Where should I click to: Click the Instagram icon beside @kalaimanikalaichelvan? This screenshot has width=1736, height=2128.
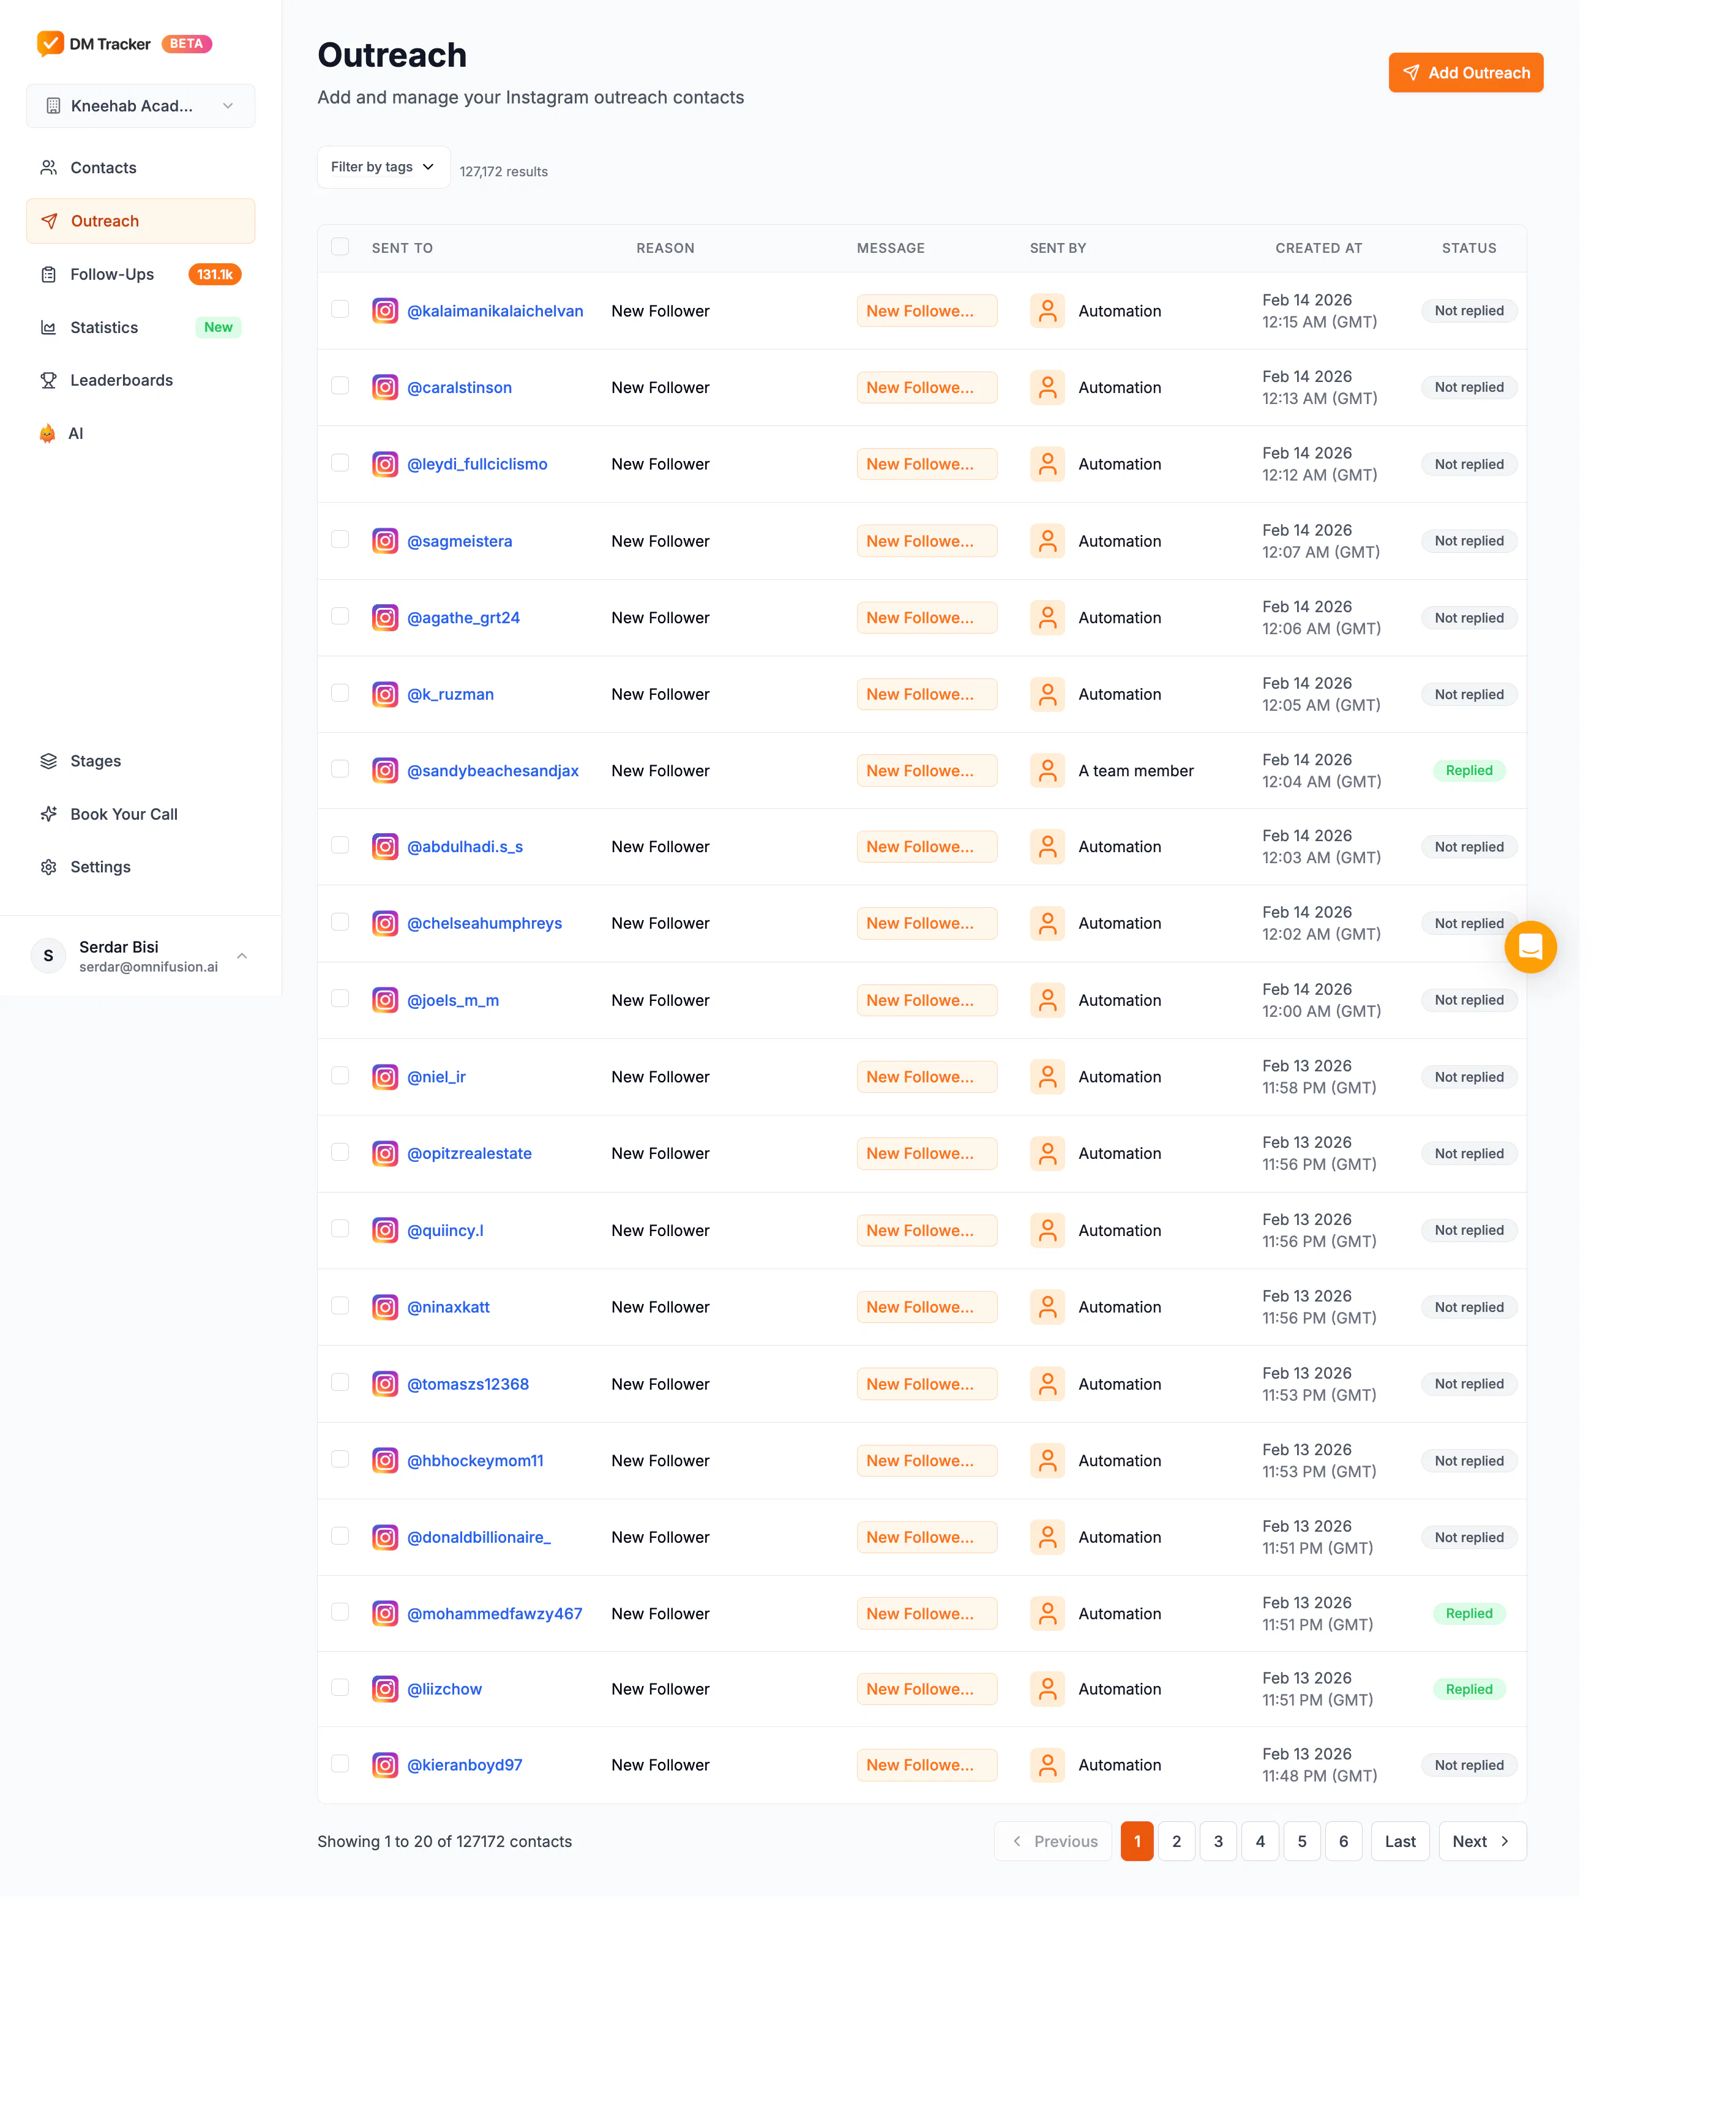(385, 311)
